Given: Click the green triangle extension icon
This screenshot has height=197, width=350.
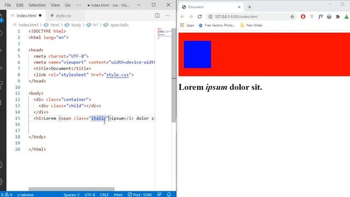Looking at the screenshot, I should pos(346,16).
